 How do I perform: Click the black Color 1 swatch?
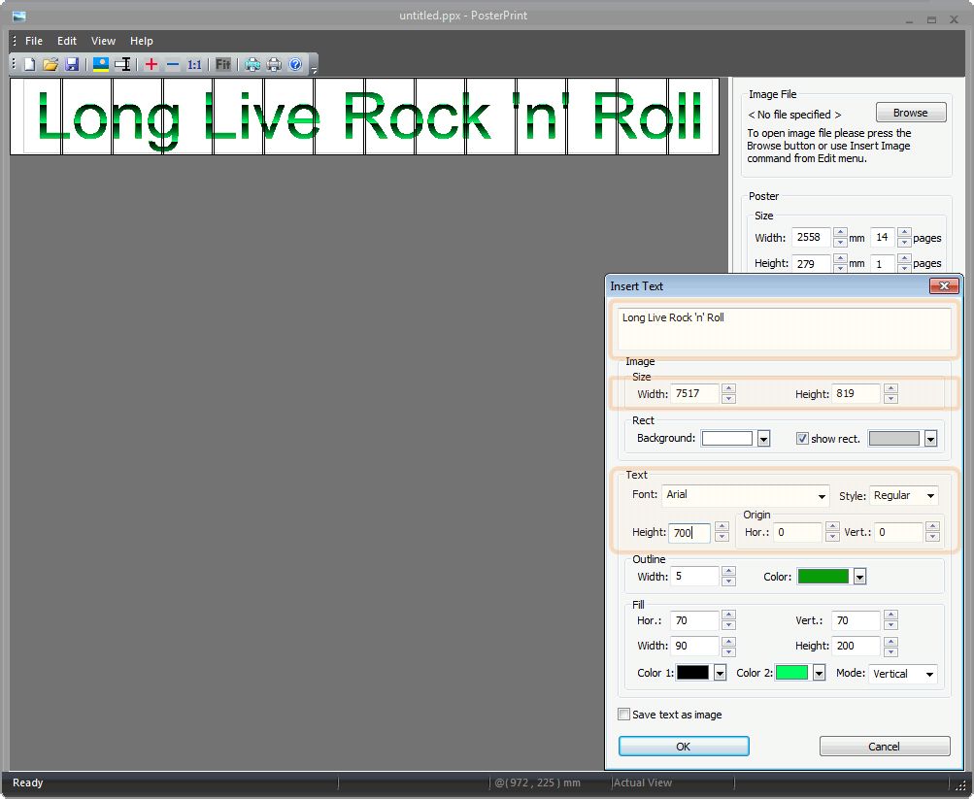coord(692,673)
